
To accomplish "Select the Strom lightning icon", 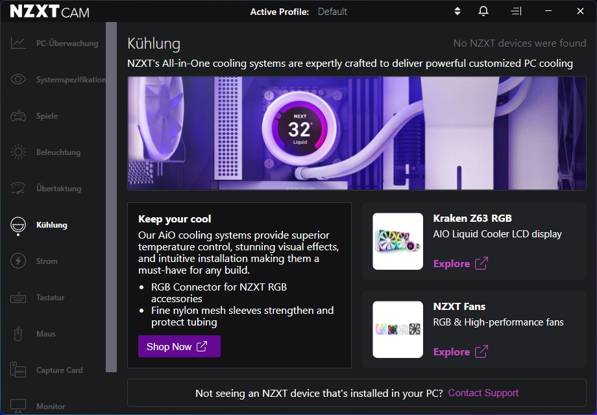I will 18,261.
